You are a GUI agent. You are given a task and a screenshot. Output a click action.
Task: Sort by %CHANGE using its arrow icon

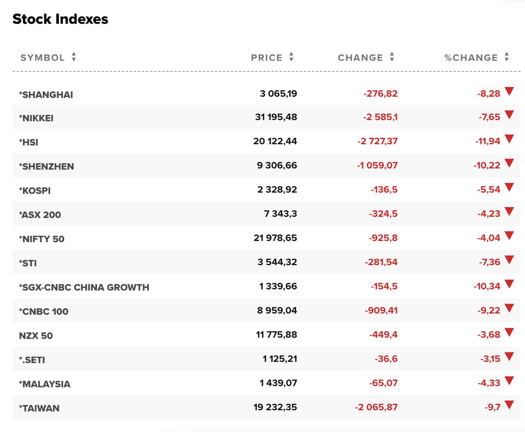pyautogui.click(x=507, y=57)
